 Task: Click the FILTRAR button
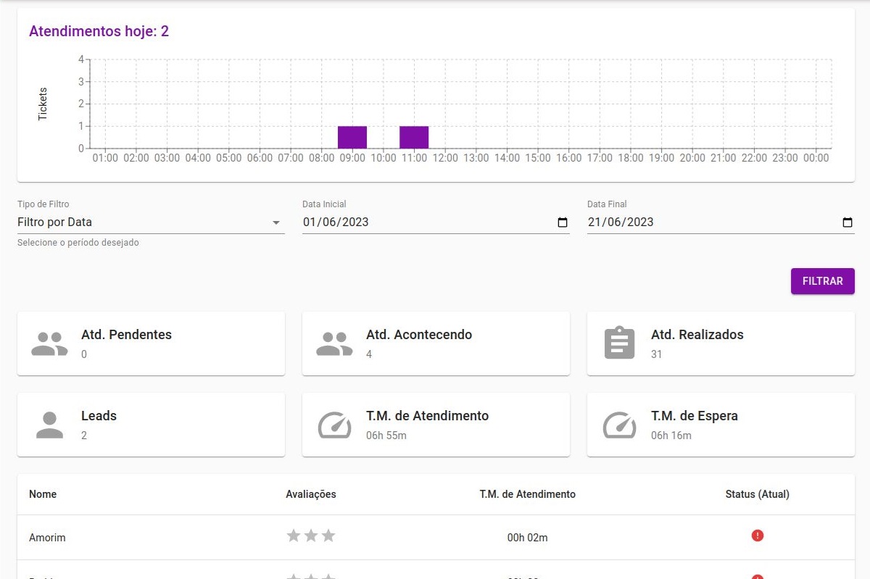click(822, 281)
